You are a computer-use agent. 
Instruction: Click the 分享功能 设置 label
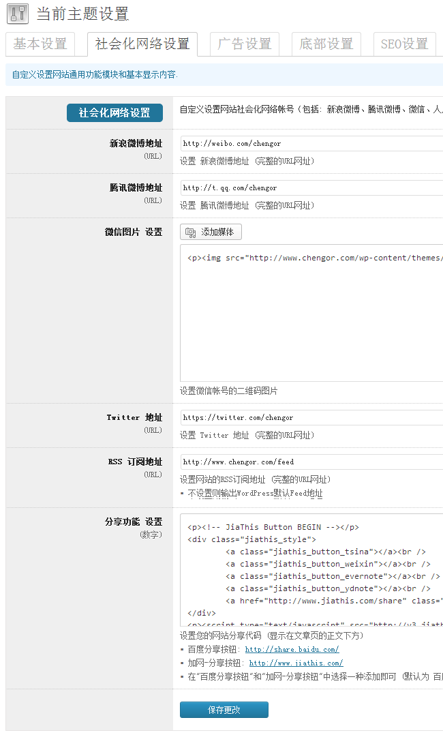click(134, 522)
